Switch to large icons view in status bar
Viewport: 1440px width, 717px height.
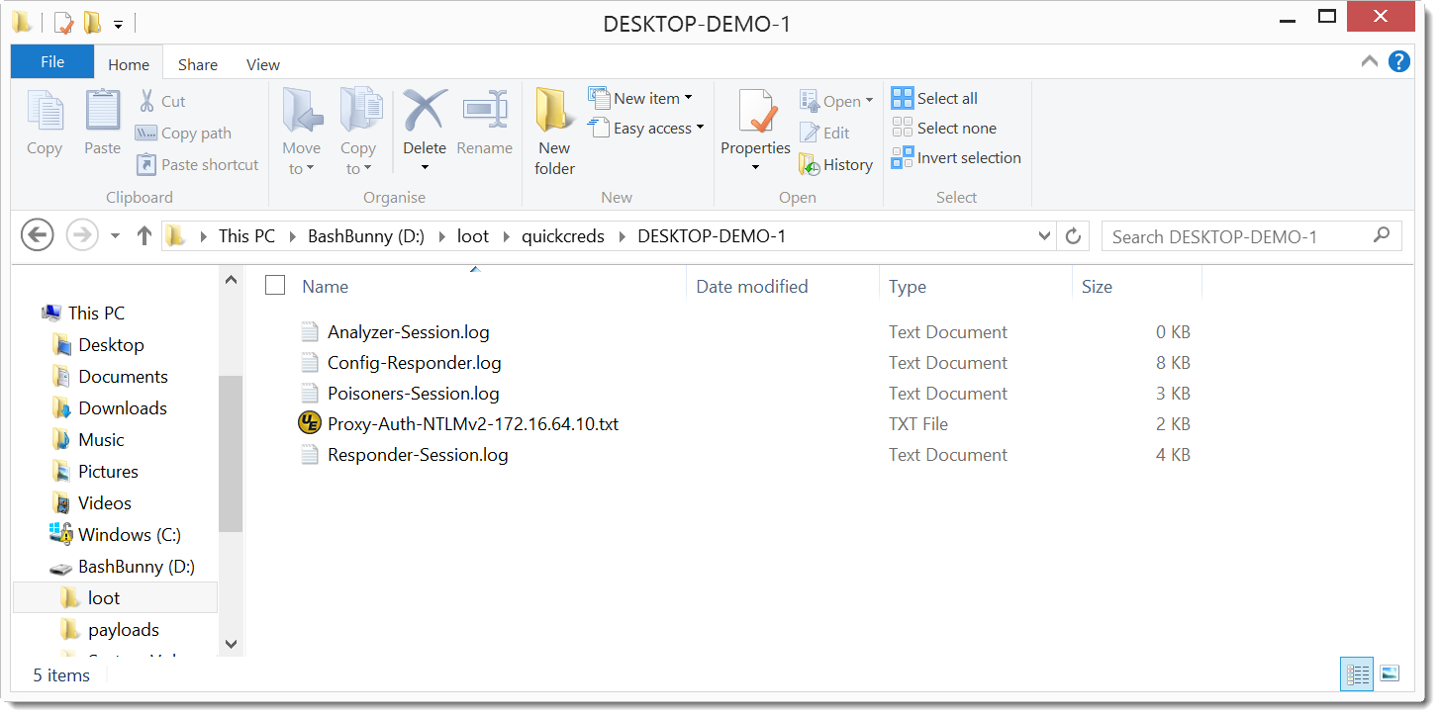tap(1390, 673)
